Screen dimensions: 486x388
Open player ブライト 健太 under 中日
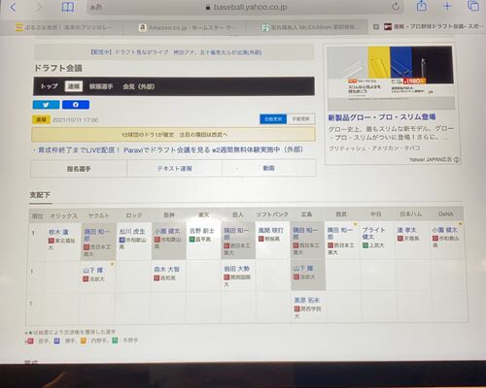[x=373, y=233]
